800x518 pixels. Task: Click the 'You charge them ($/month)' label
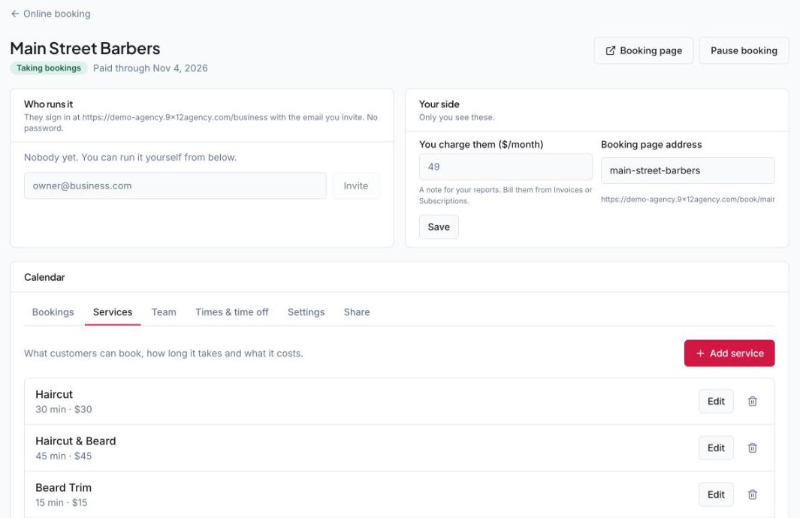(x=481, y=144)
